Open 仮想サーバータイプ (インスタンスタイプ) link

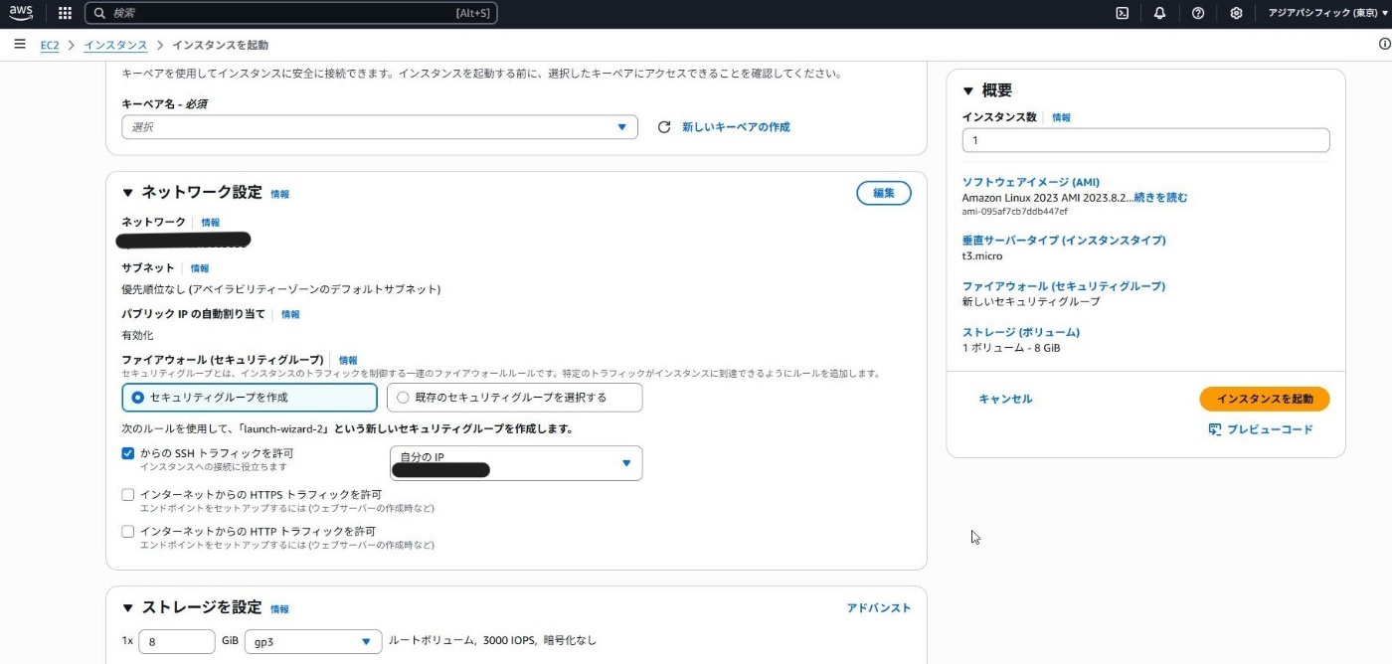tap(1064, 241)
